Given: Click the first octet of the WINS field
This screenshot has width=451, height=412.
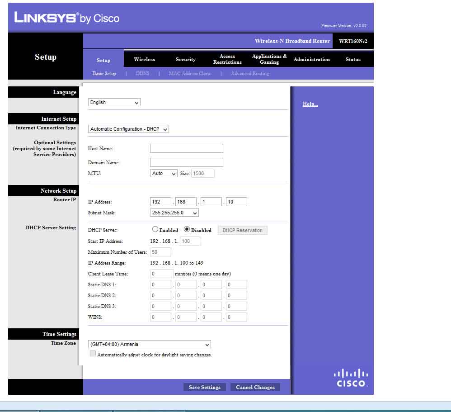Looking at the screenshot, I should (160, 317).
